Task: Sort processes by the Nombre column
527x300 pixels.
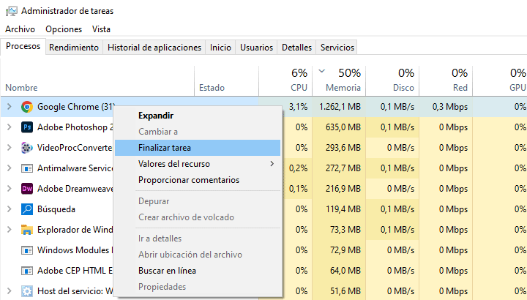Action: 97,80
